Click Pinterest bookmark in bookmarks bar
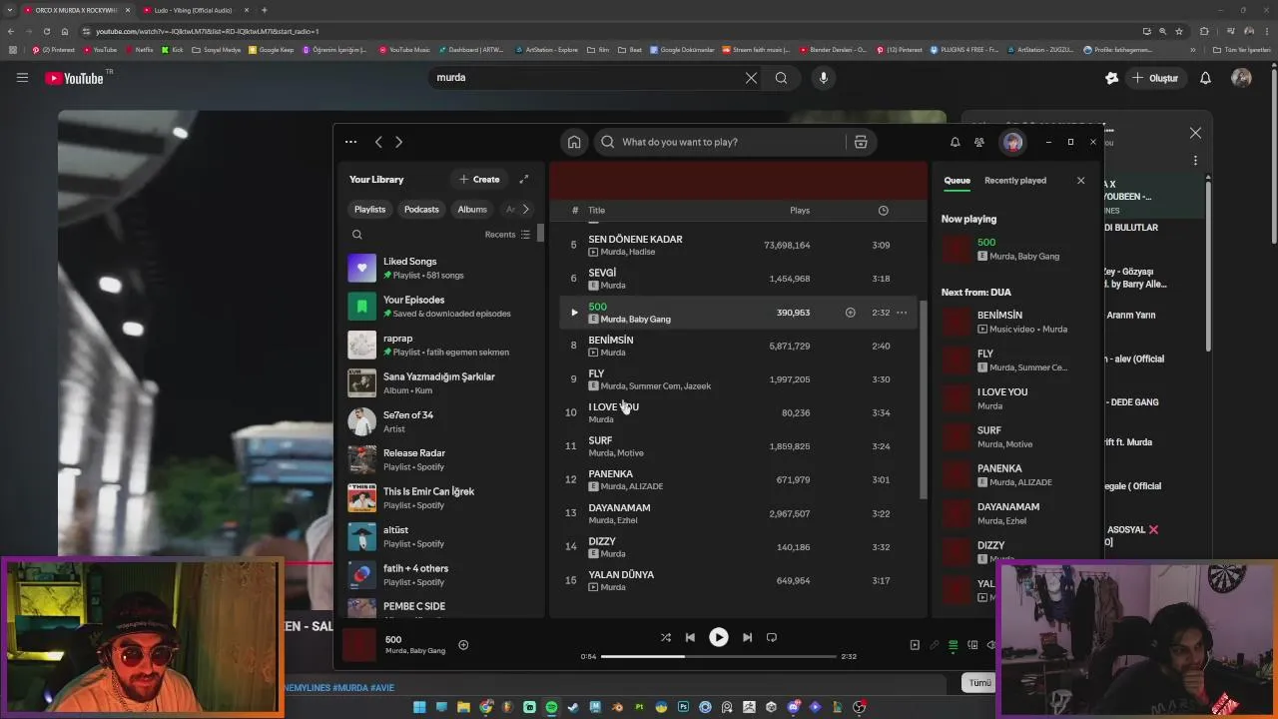This screenshot has height=719, width=1278. click(x=54, y=49)
